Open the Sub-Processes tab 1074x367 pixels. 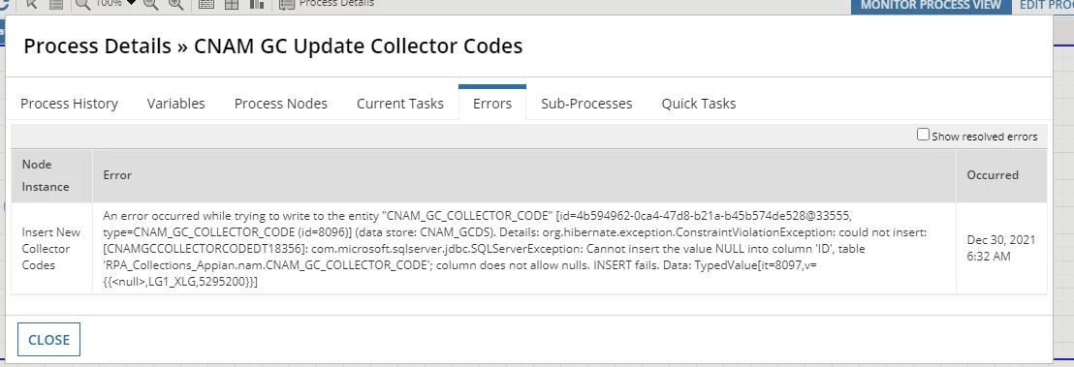click(586, 104)
